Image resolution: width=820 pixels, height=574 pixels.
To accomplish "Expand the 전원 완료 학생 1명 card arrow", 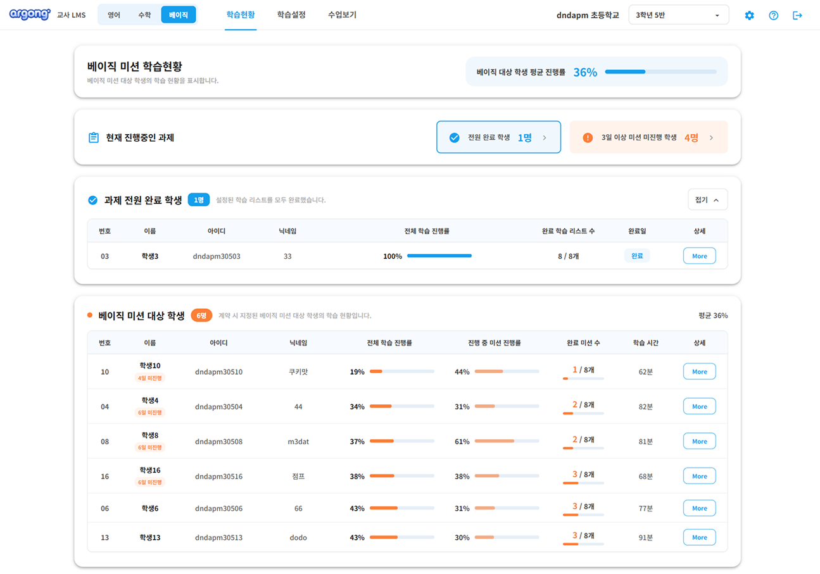I will tap(545, 137).
